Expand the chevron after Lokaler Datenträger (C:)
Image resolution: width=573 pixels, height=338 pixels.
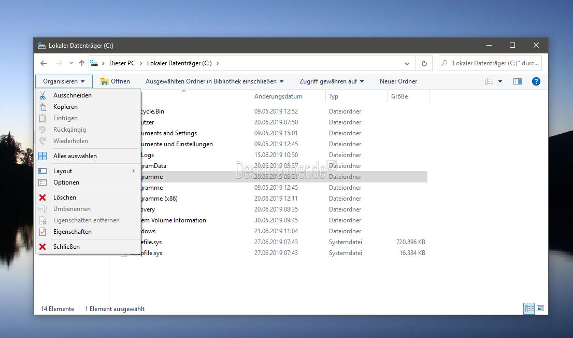tap(218, 63)
